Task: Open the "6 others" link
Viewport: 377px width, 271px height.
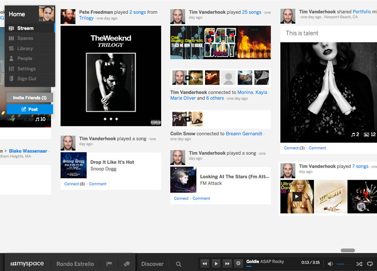Action: [x=215, y=98]
